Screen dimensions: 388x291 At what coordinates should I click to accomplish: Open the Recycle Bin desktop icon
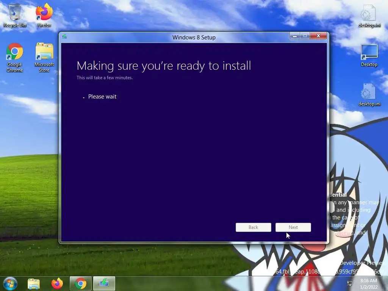click(x=15, y=15)
